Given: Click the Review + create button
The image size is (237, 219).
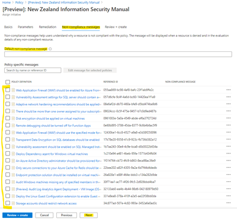Looking at the screenshot, I should 17,215.
